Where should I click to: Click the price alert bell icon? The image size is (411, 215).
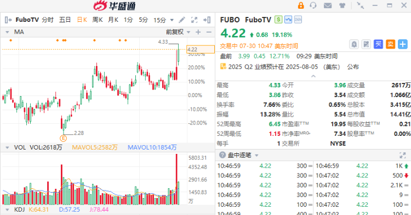coord(354,44)
